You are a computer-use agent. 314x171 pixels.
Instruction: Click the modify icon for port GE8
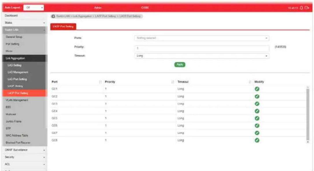coord(257,140)
